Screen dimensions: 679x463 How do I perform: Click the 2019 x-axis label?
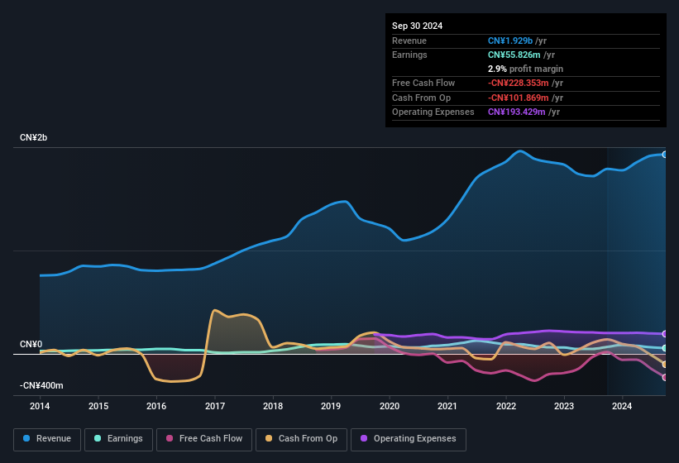[331, 406]
